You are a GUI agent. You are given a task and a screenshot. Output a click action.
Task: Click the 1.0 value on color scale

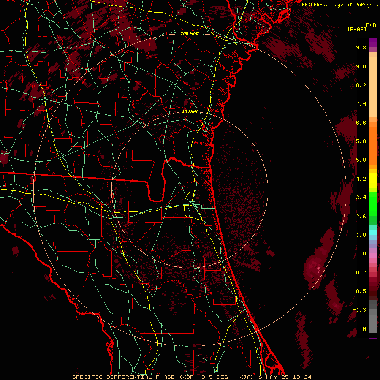tap(361, 254)
